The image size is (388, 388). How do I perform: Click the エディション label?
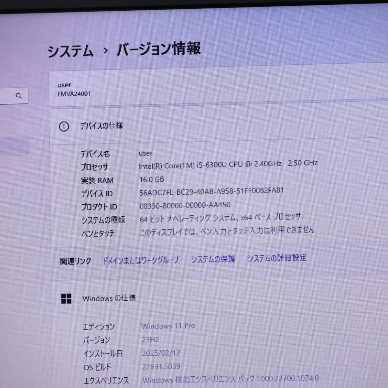click(x=99, y=327)
